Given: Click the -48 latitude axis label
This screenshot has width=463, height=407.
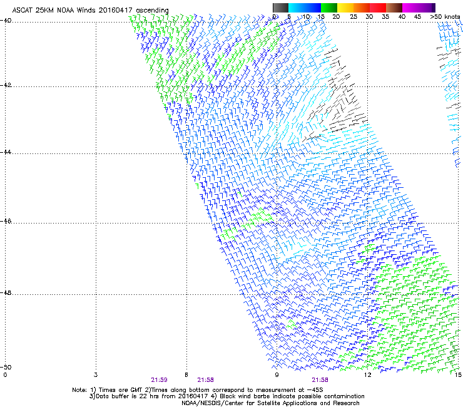Looking at the screenshot, I should tap(6, 292).
